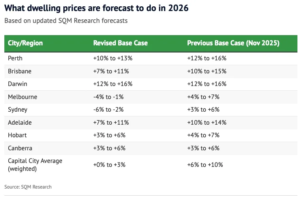Select the Hobart row label
The height and width of the screenshot is (200, 301).
coord(17,135)
